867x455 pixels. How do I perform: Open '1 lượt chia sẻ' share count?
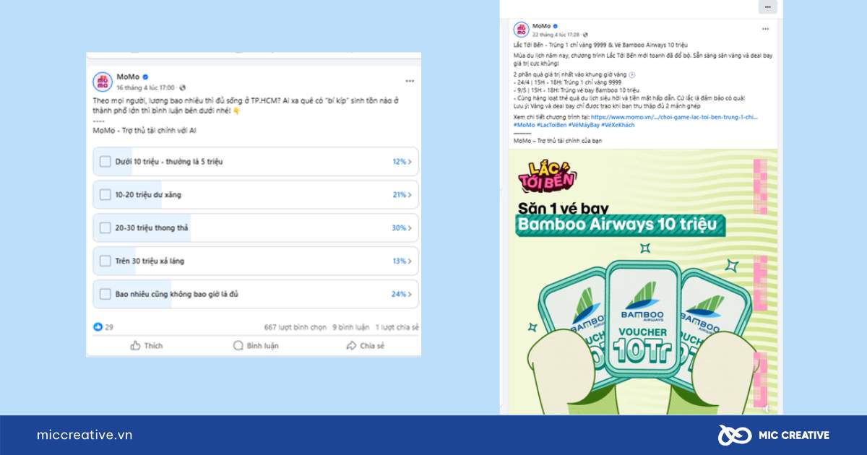[x=397, y=327]
